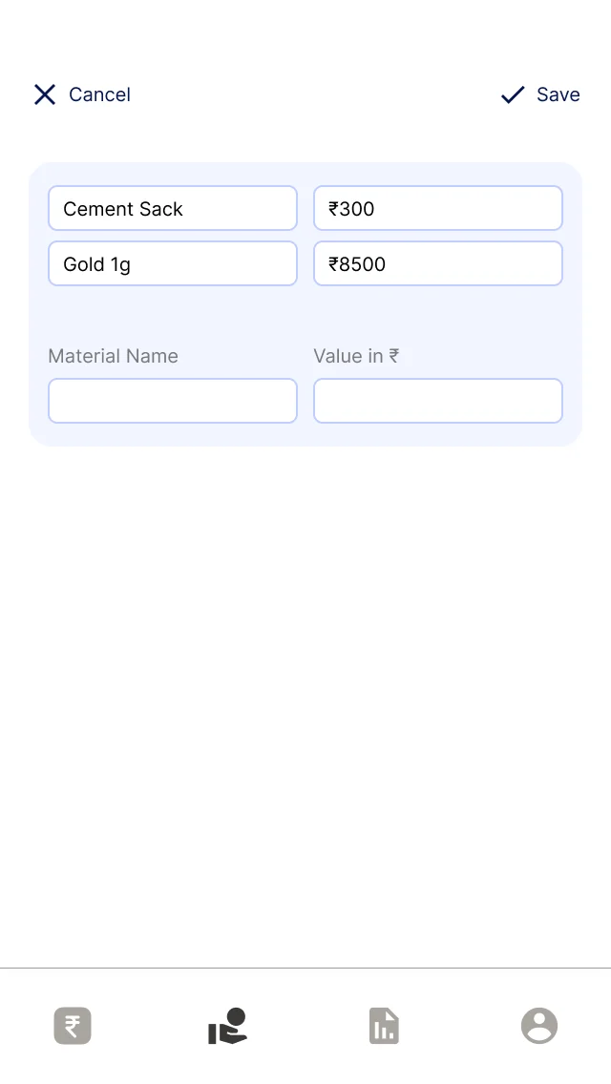This screenshot has height=1084, width=611.
Task: Click the checkmark icon beside Save
Action: [x=513, y=94]
